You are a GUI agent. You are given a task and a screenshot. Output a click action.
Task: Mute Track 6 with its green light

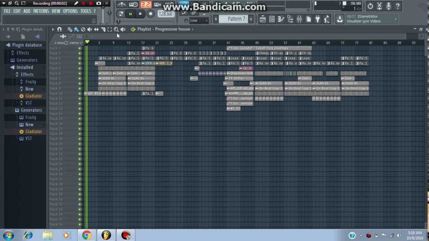click(x=80, y=73)
